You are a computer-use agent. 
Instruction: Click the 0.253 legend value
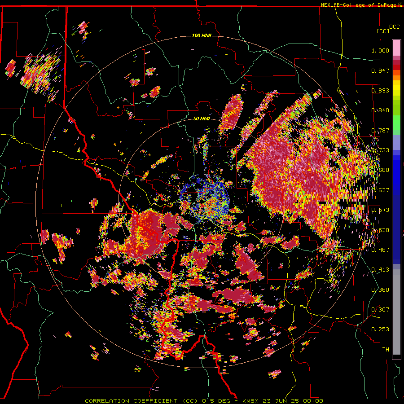[380, 329]
